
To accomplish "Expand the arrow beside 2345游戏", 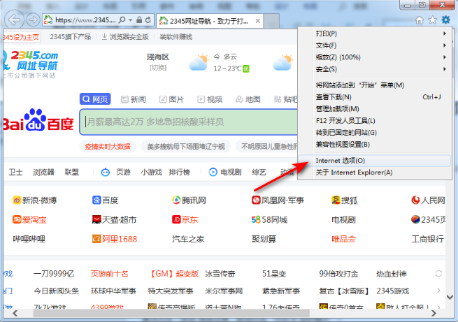I will pyautogui.click(x=438, y=291).
